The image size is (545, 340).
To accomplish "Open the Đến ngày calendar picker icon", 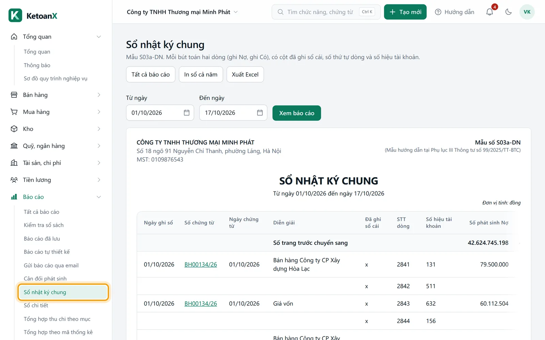I will [260, 113].
